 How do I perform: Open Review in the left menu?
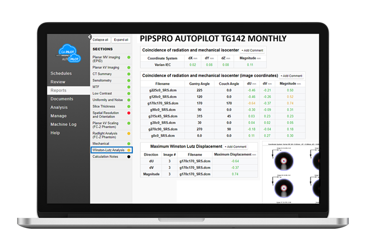58,82
